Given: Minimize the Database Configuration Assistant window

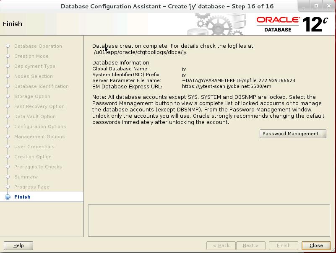Looking at the screenshot, I should click(304, 6).
